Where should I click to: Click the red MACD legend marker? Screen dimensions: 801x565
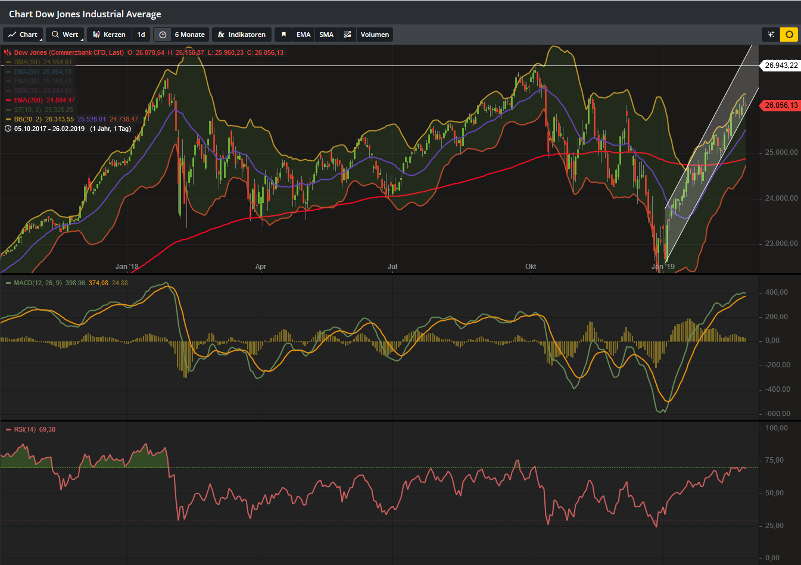click(x=8, y=283)
